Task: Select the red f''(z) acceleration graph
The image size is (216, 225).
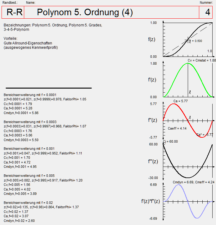Action: pos(188,120)
